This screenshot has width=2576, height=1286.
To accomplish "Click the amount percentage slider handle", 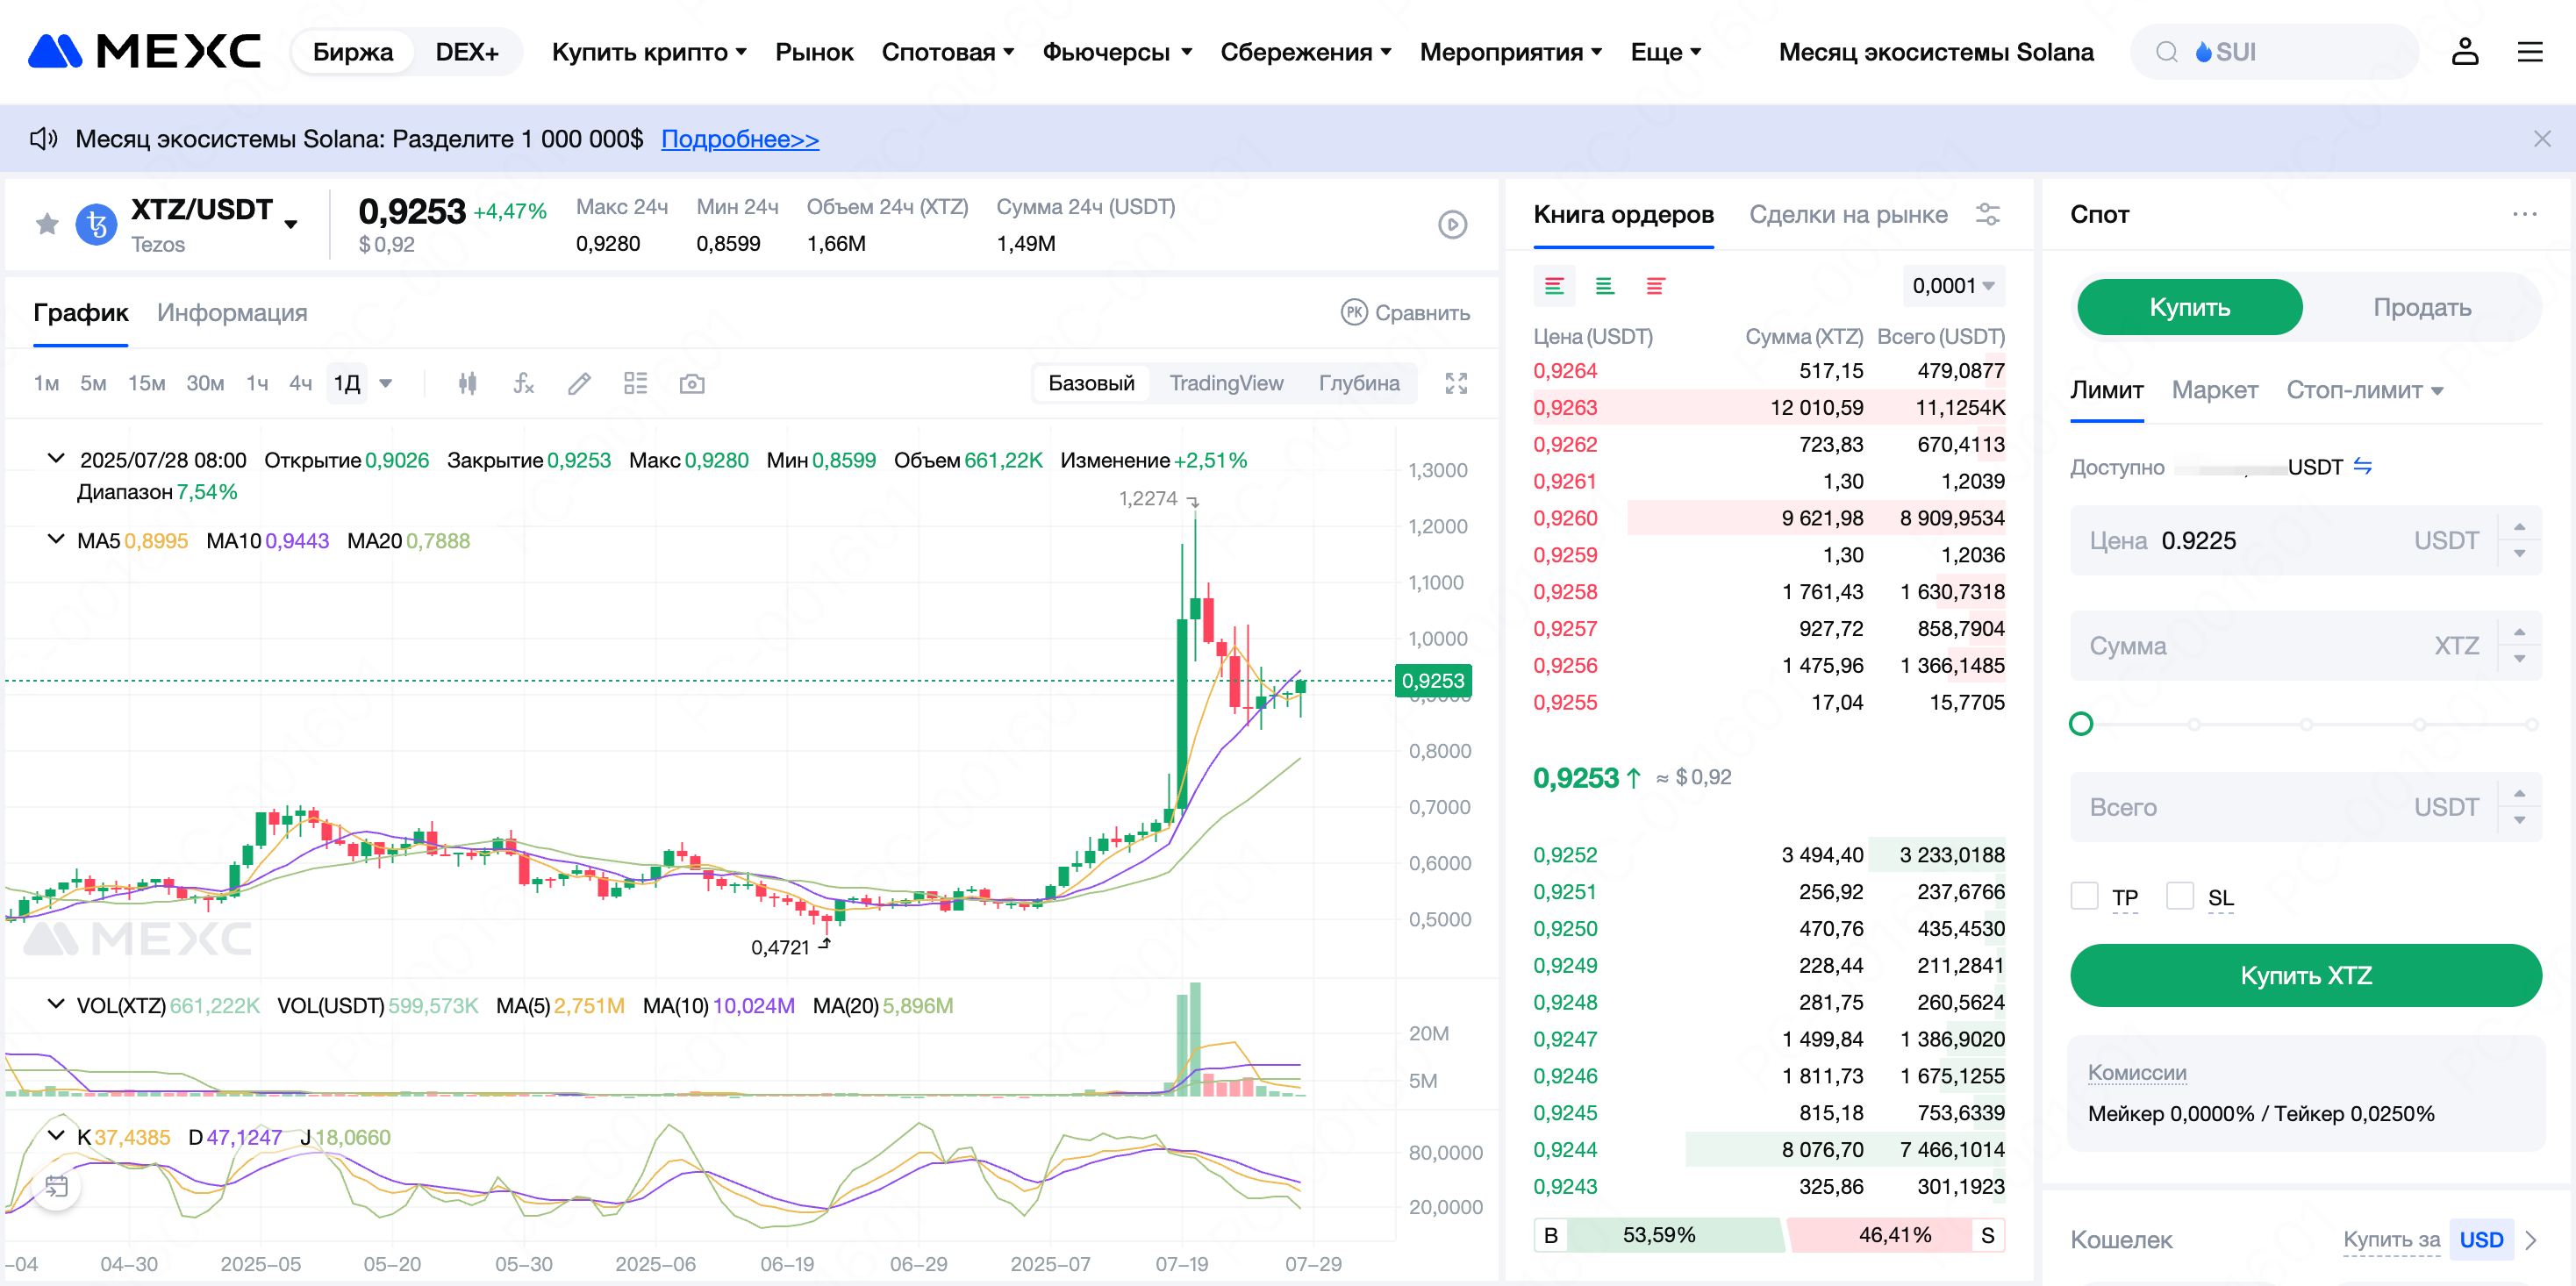I will tap(2080, 724).
